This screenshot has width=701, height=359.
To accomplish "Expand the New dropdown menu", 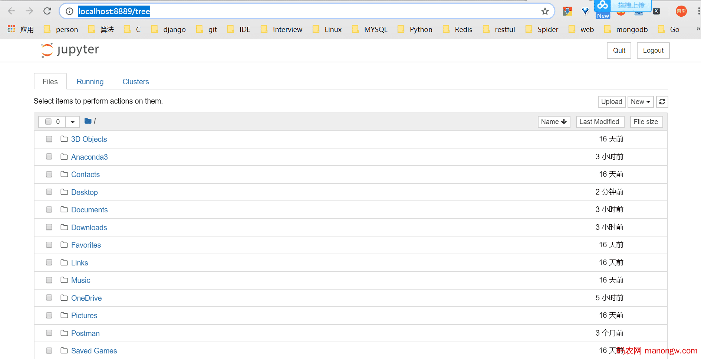I will [640, 102].
